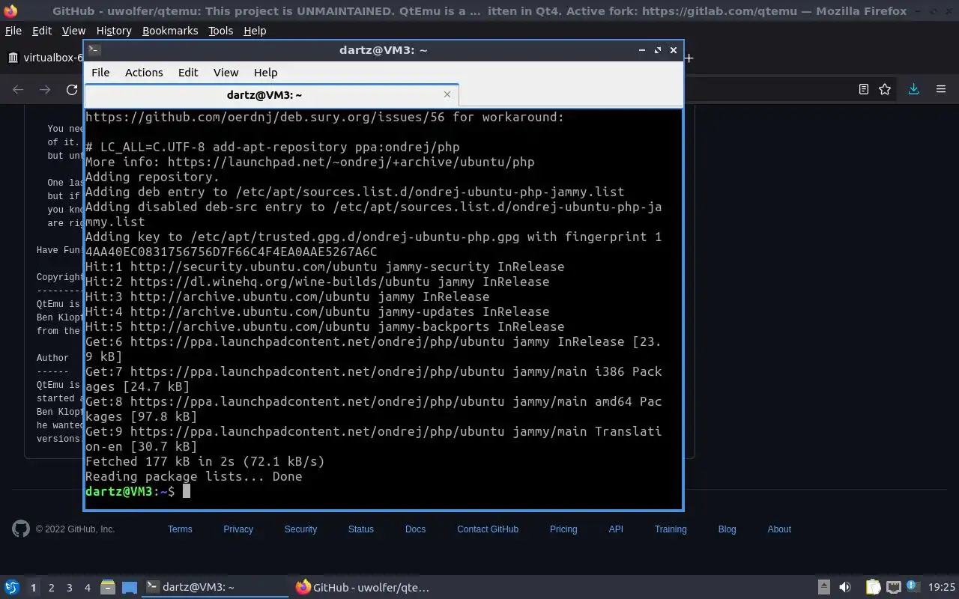Open the network tray icon

tap(893, 588)
